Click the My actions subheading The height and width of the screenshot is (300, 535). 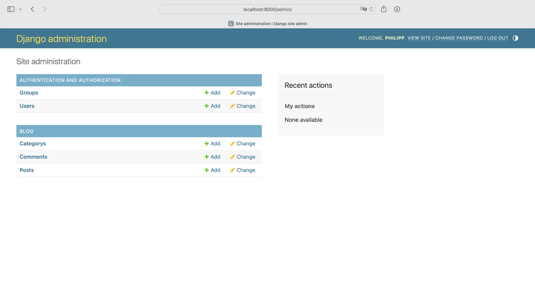click(x=300, y=106)
